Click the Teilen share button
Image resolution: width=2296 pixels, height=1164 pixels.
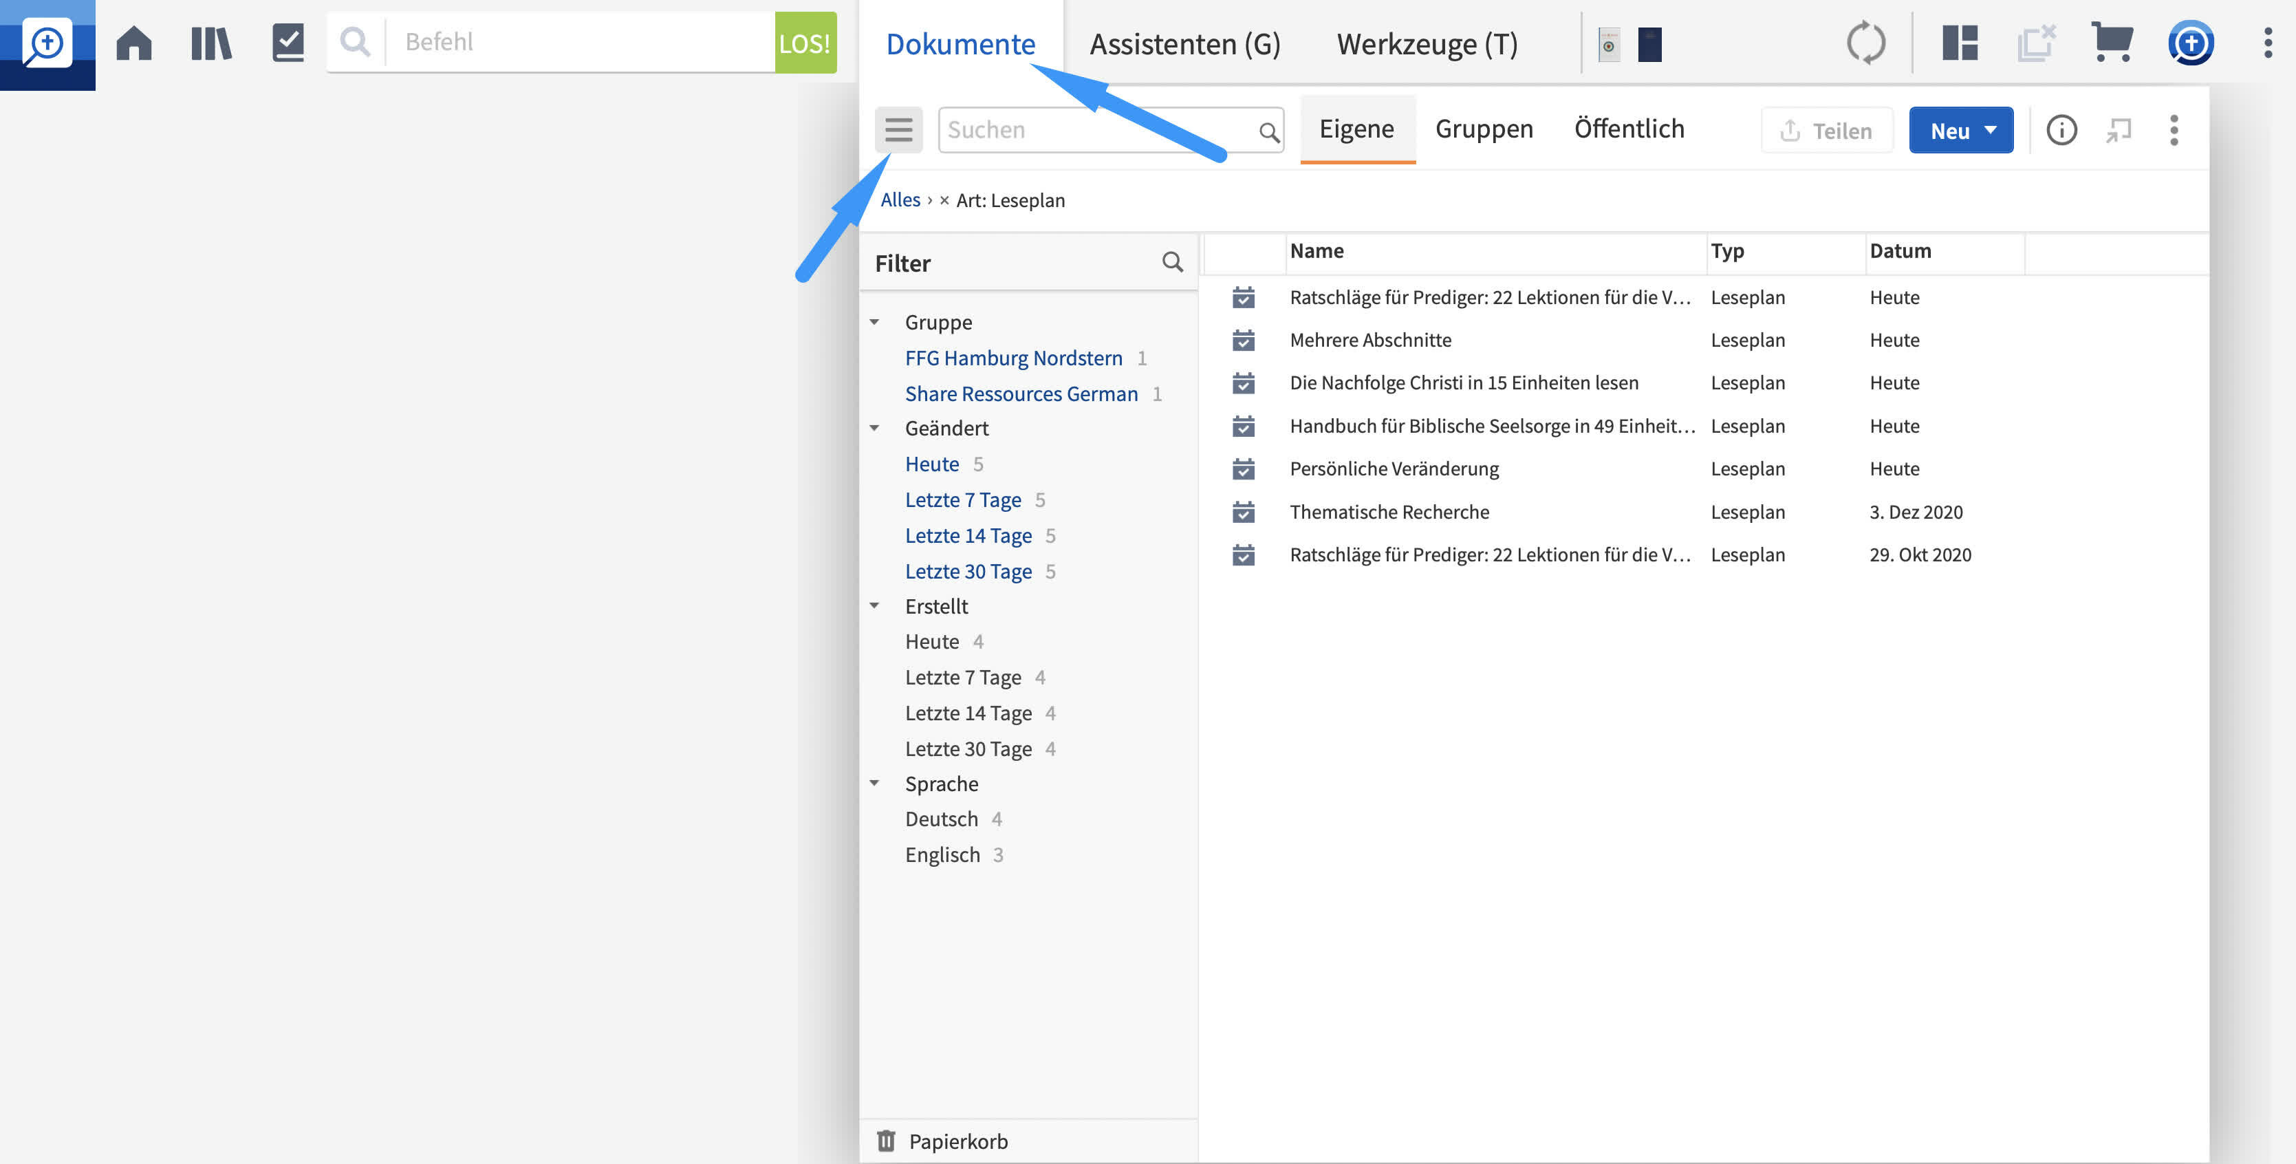1826,131
